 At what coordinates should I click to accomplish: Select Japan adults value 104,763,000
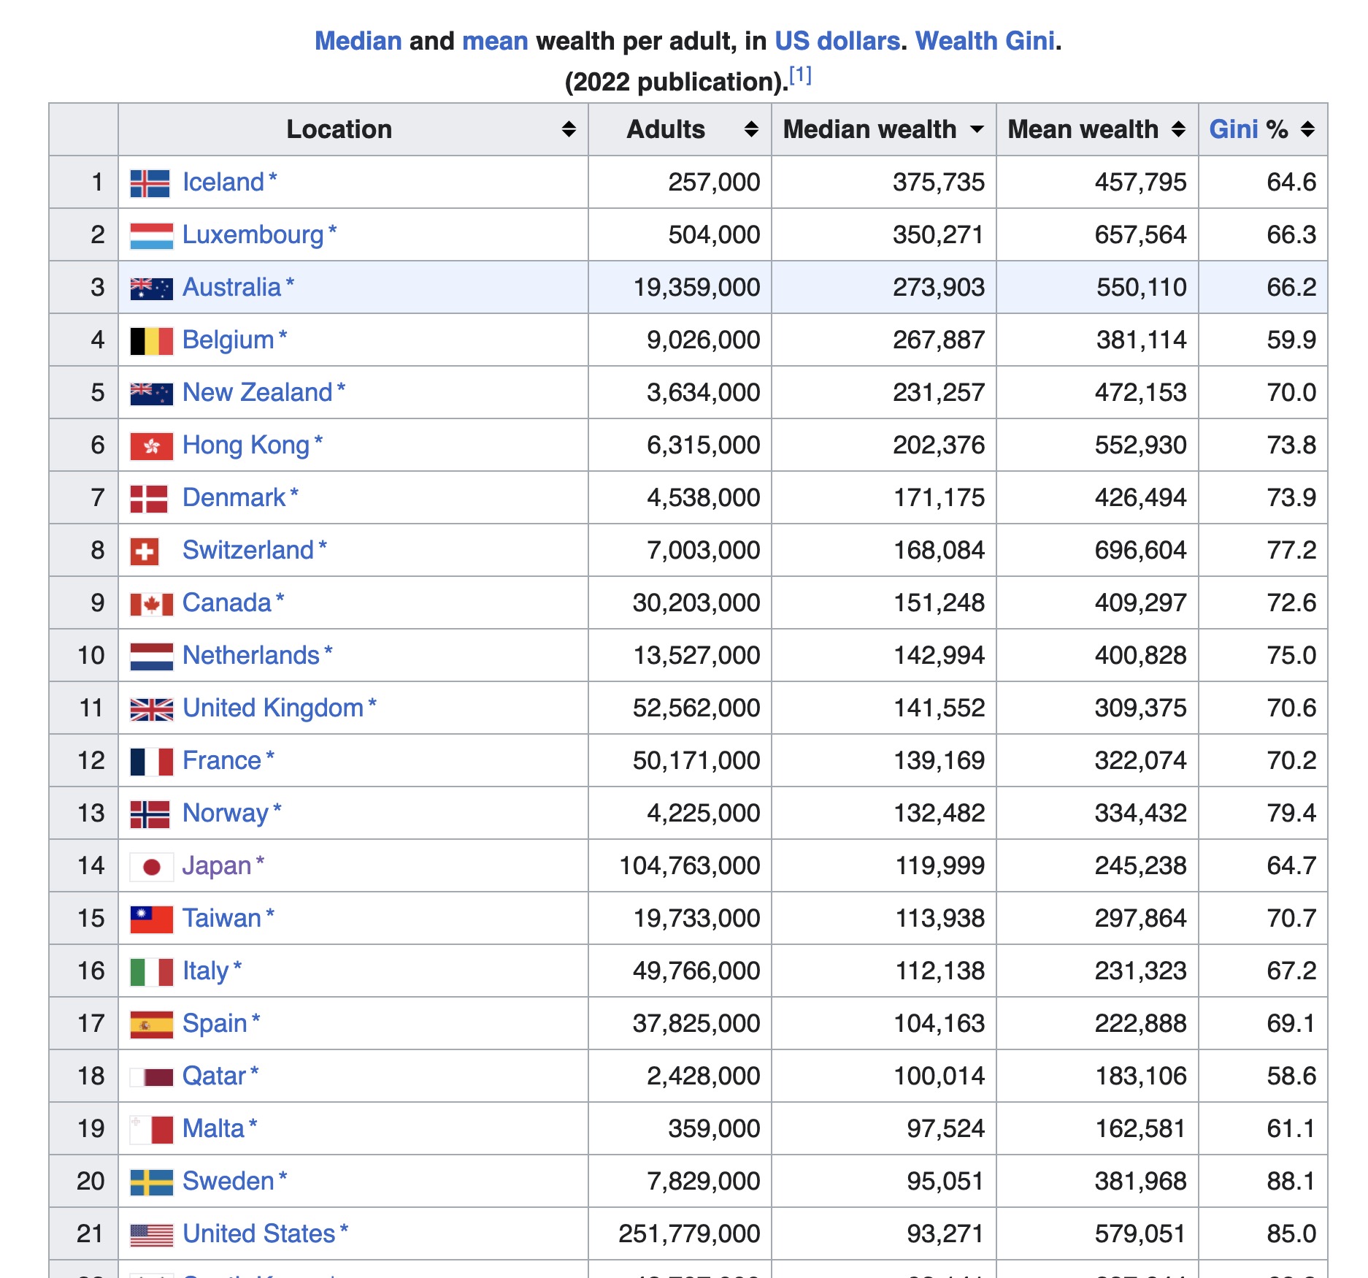coord(690,865)
